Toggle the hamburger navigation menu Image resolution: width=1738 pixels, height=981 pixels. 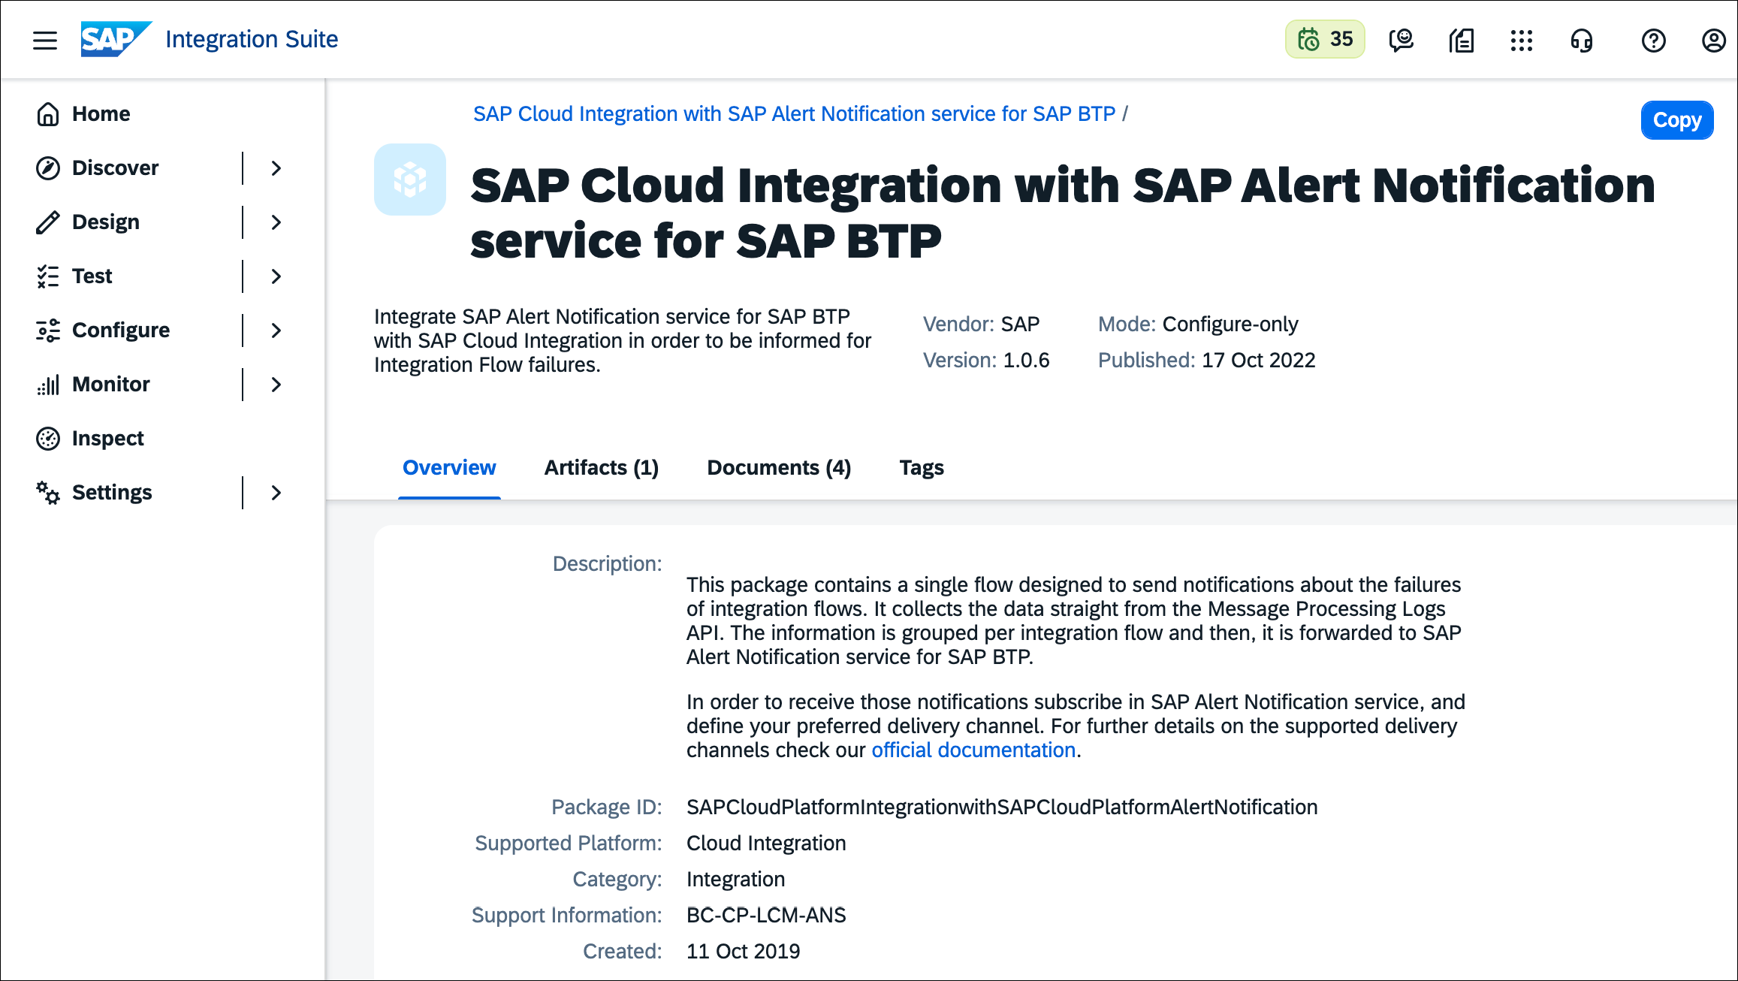click(x=45, y=40)
